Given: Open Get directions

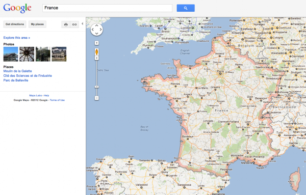Looking at the screenshot, I should [x=15, y=24].
